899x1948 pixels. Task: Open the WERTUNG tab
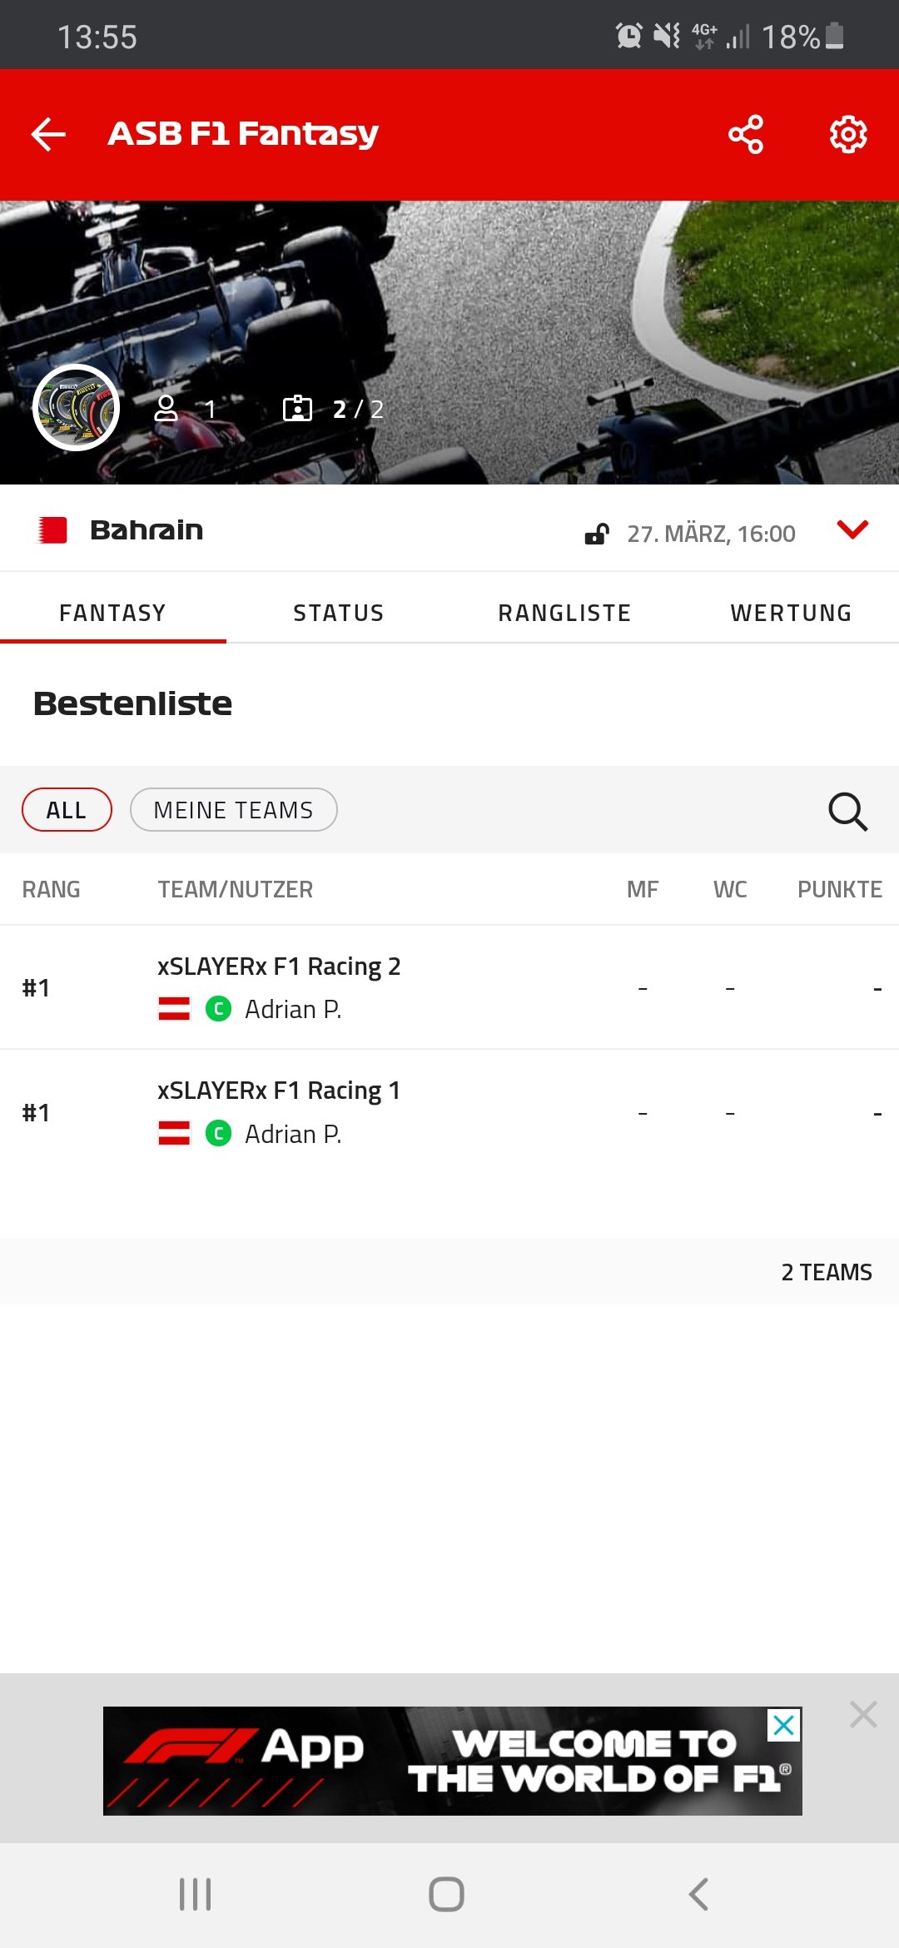(x=791, y=613)
